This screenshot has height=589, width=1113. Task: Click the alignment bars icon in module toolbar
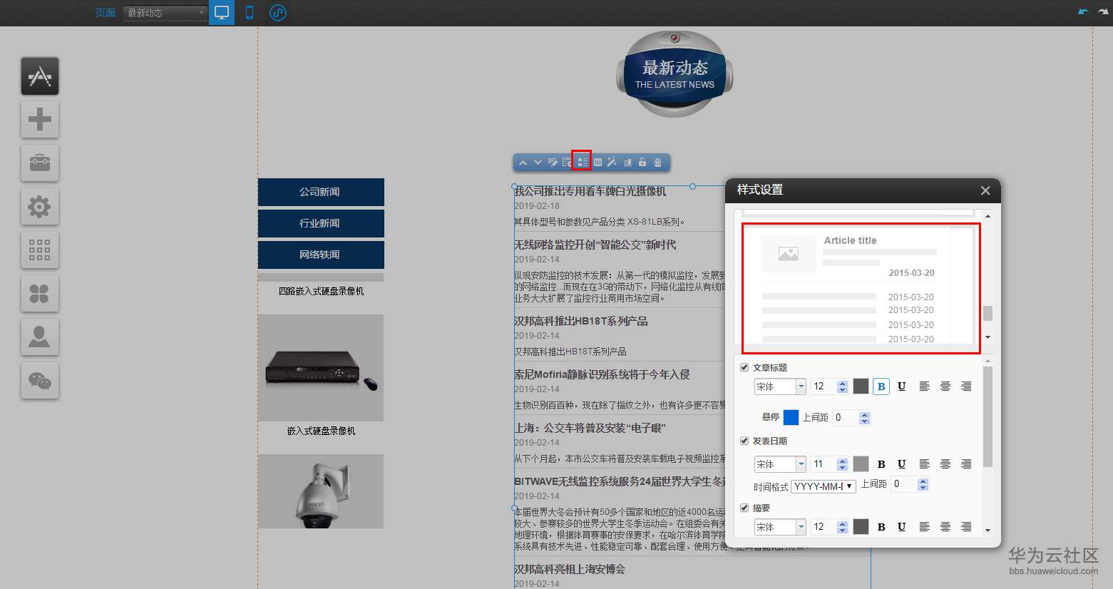(x=627, y=163)
